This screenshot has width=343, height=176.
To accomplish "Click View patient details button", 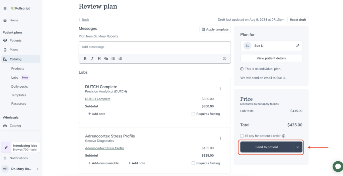I will pyautogui.click(x=271, y=58).
